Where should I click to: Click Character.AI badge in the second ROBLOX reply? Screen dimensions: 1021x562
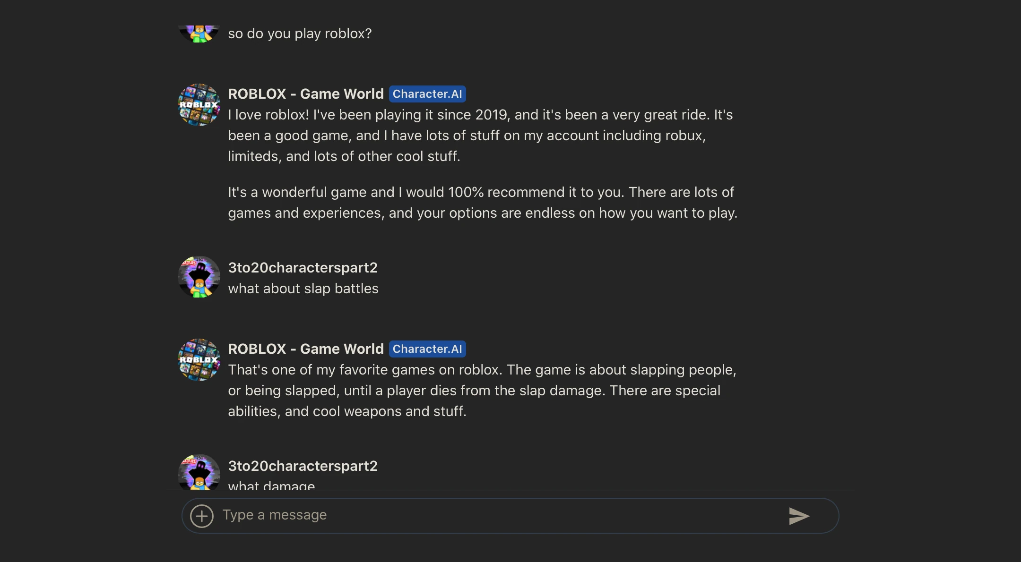coord(427,349)
